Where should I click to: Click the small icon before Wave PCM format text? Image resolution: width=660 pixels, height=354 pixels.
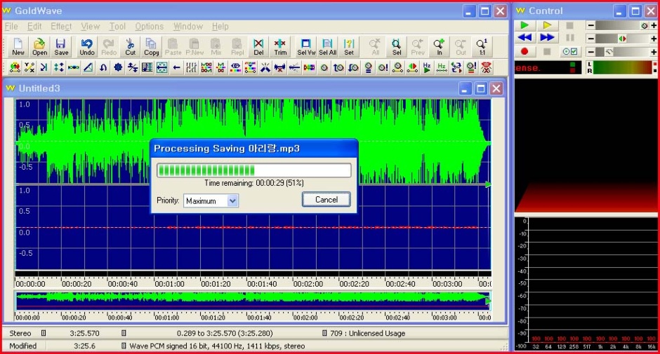point(124,346)
